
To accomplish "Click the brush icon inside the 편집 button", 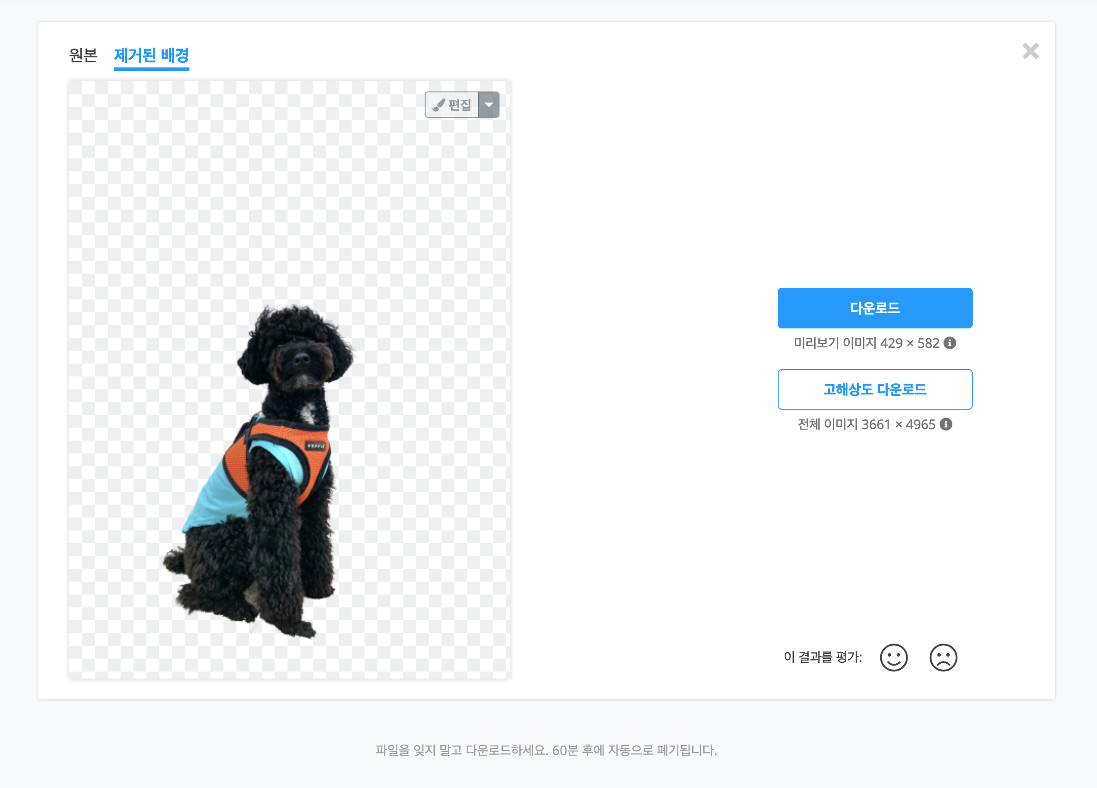I will (439, 104).
